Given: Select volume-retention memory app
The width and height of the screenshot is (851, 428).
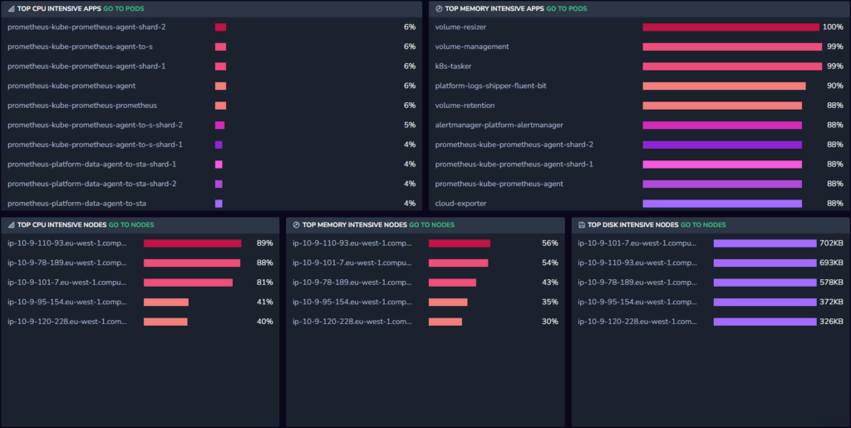Looking at the screenshot, I should tap(465, 106).
